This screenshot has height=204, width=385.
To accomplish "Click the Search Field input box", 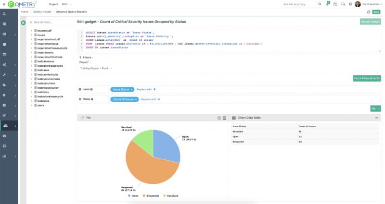I will (51, 23).
